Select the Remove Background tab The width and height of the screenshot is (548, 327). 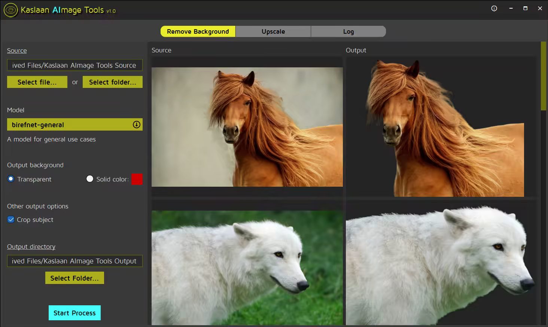point(198,31)
